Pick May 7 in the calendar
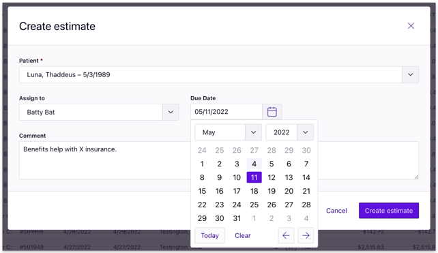 click(x=306, y=164)
